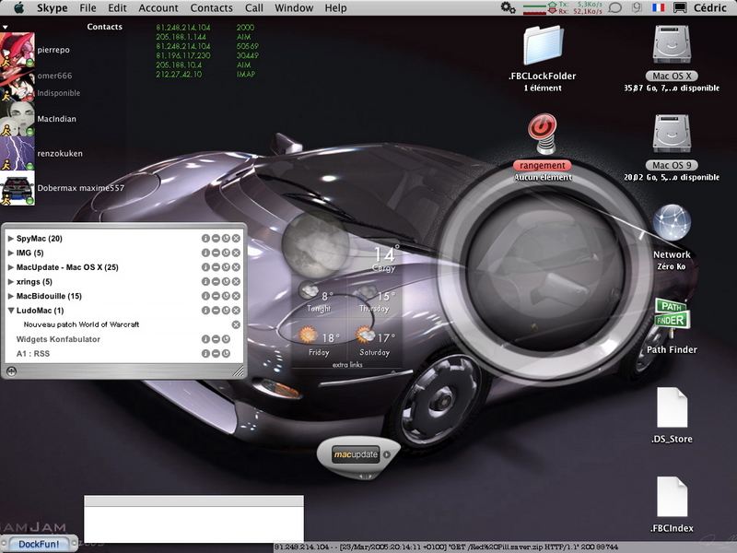Expand the SpyMac (20) feed
The width and height of the screenshot is (737, 553).
coord(10,239)
